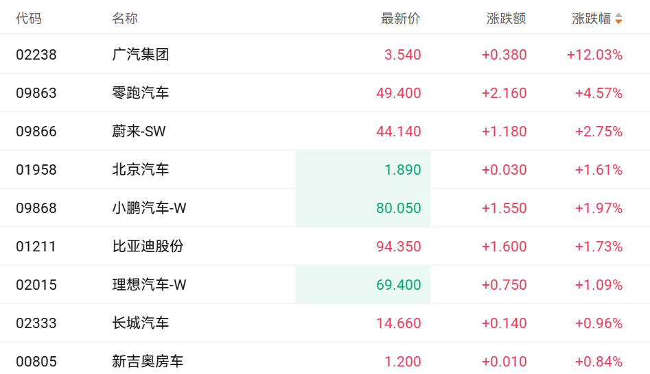This screenshot has width=650, height=374.
Task: Open 长城汽车 stock page
Action: pos(140,323)
